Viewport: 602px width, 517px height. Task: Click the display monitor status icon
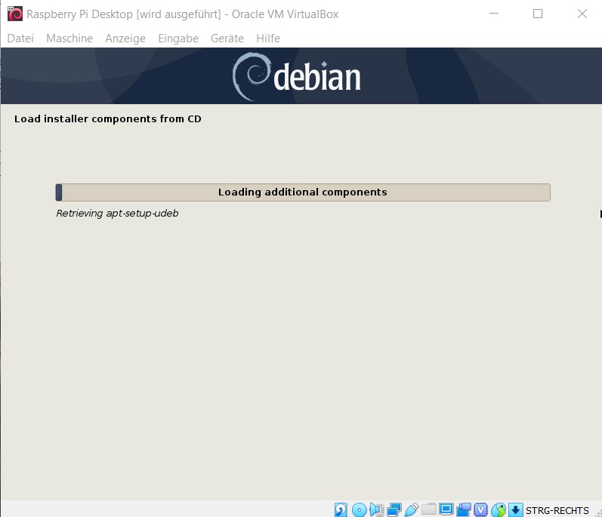(x=446, y=509)
